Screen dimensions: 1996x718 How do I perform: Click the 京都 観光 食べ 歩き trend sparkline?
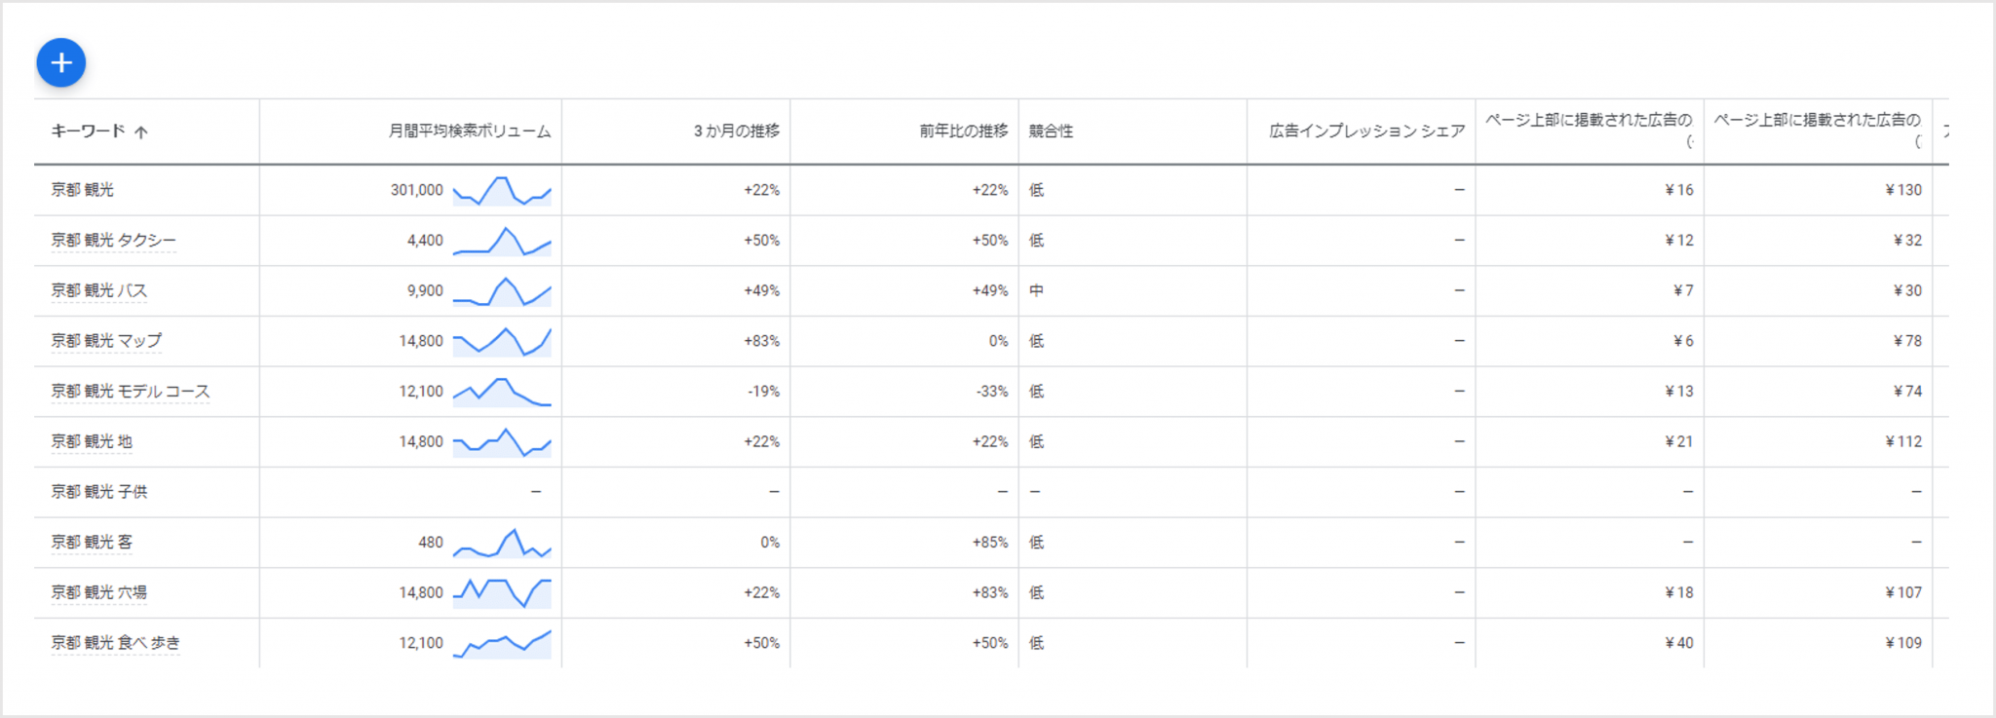(x=502, y=643)
